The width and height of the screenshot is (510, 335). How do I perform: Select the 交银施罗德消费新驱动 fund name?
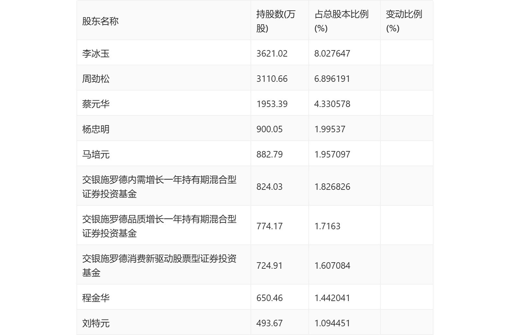tap(159, 265)
